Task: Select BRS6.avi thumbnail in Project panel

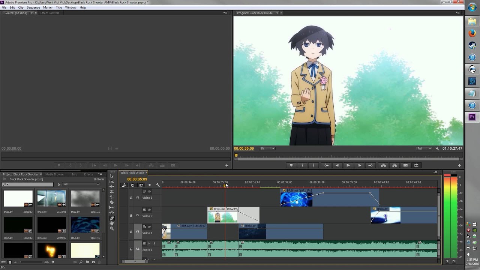Action: pos(85,225)
